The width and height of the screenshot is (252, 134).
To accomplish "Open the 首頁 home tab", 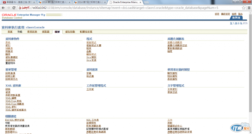I will (10, 32).
